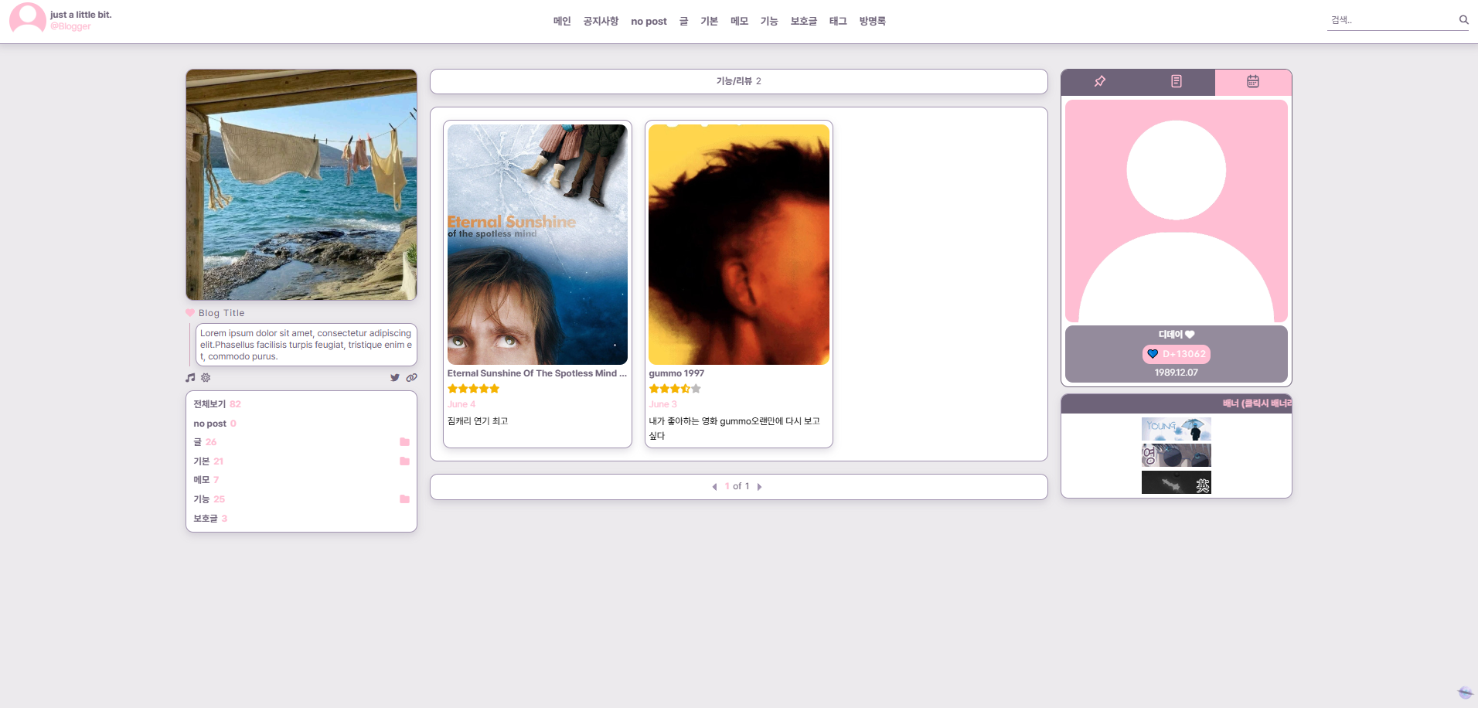Image resolution: width=1478 pixels, height=708 pixels.
Task: Click the search magnifier icon
Action: pos(1463,20)
